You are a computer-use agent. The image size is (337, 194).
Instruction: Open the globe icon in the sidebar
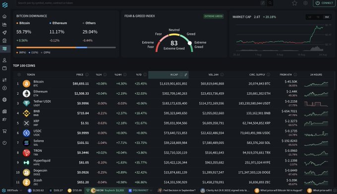pos(4,100)
